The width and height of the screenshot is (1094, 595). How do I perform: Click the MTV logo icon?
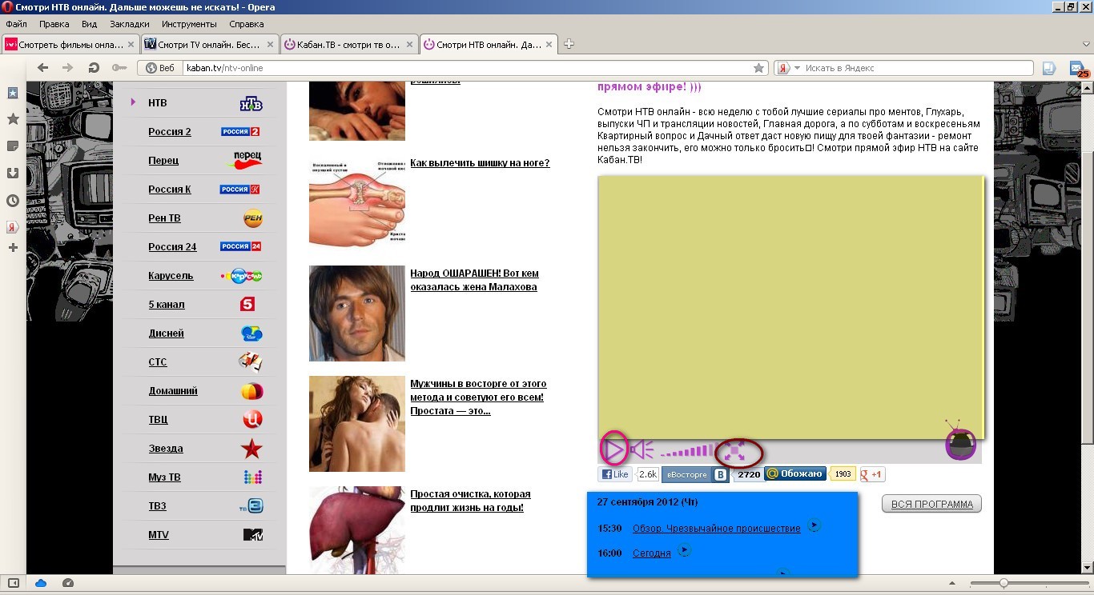click(x=253, y=535)
